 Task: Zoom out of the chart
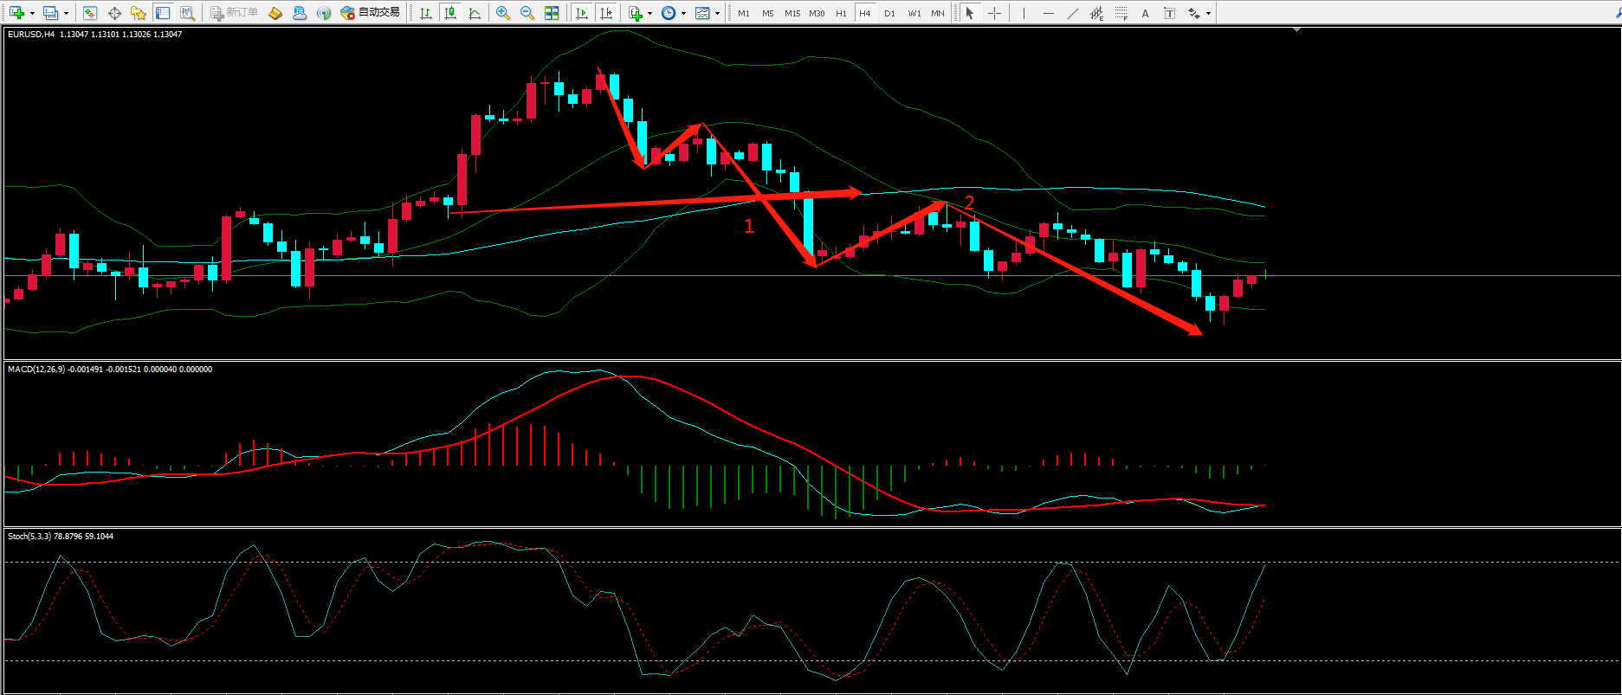[x=527, y=13]
